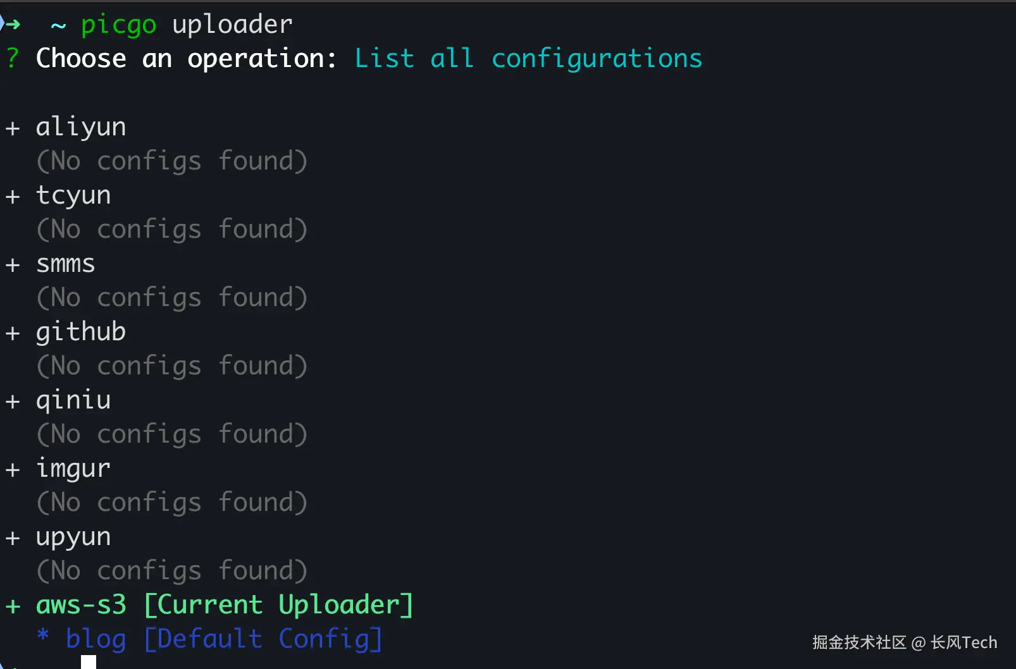Click the plus sign beside github
The height and width of the screenshot is (669, 1016).
point(13,333)
